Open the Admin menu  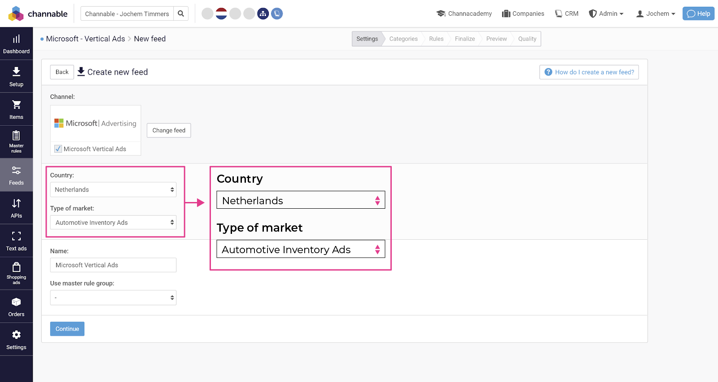coord(606,14)
